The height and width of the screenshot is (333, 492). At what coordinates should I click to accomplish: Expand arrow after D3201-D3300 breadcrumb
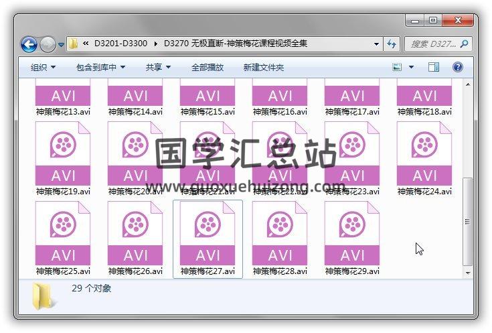click(x=155, y=44)
